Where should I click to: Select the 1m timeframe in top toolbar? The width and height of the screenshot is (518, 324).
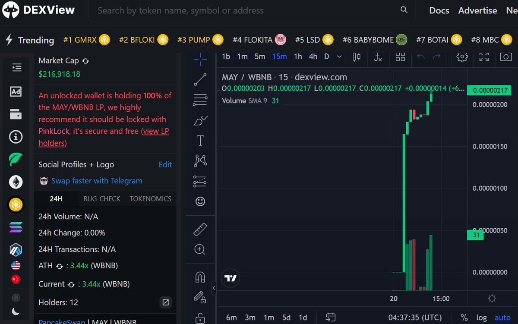point(243,57)
